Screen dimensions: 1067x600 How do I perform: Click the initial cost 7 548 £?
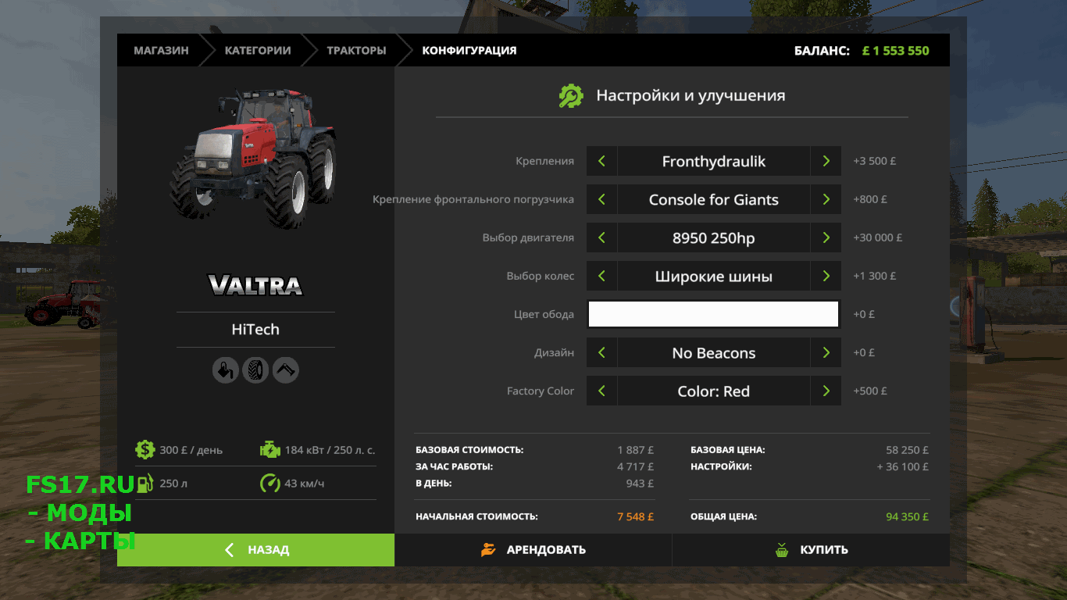tap(635, 516)
